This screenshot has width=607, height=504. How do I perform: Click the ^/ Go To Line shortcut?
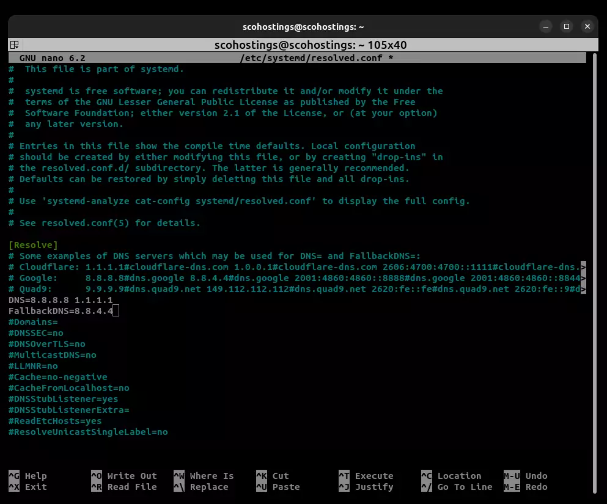pyautogui.click(x=457, y=487)
